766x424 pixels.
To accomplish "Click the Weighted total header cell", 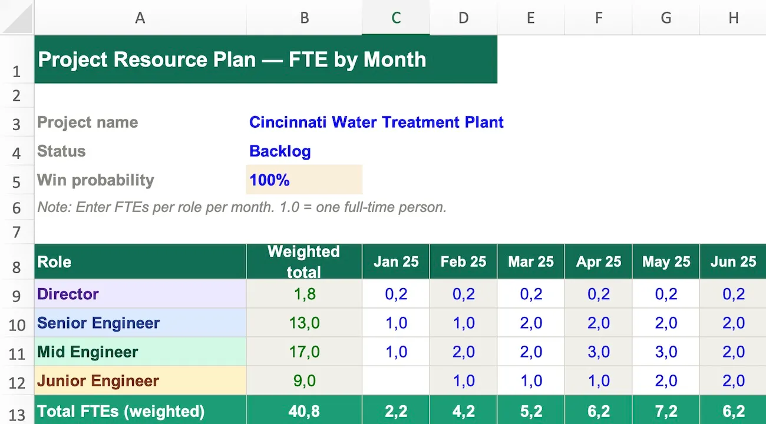I will (304, 261).
